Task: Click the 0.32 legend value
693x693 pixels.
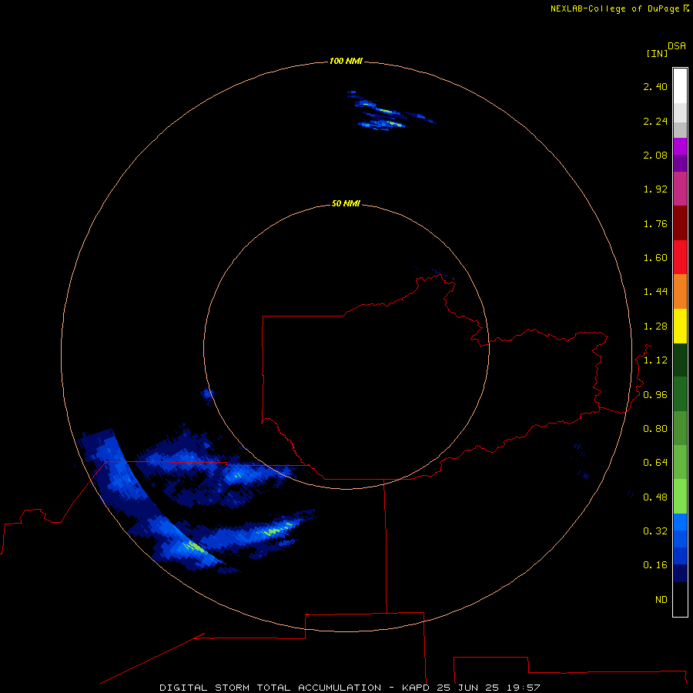Action: pyautogui.click(x=655, y=531)
